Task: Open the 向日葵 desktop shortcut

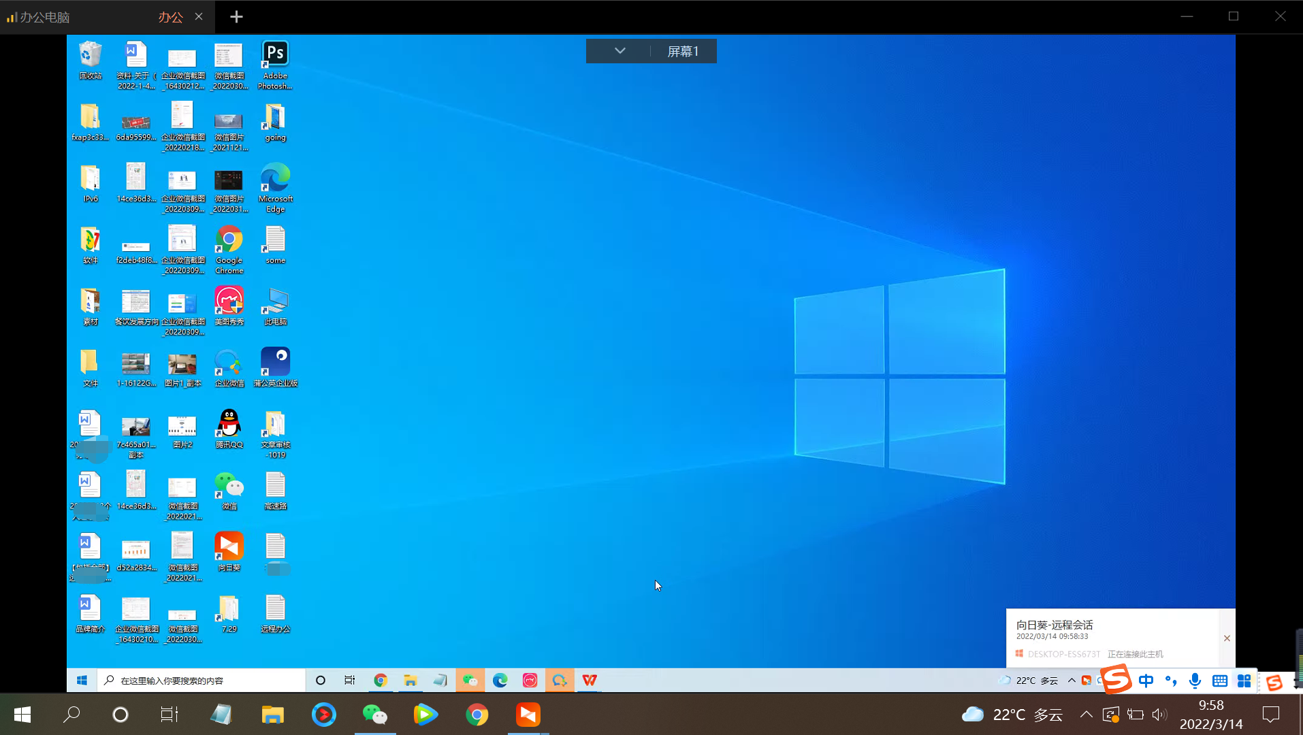Action: (x=229, y=547)
